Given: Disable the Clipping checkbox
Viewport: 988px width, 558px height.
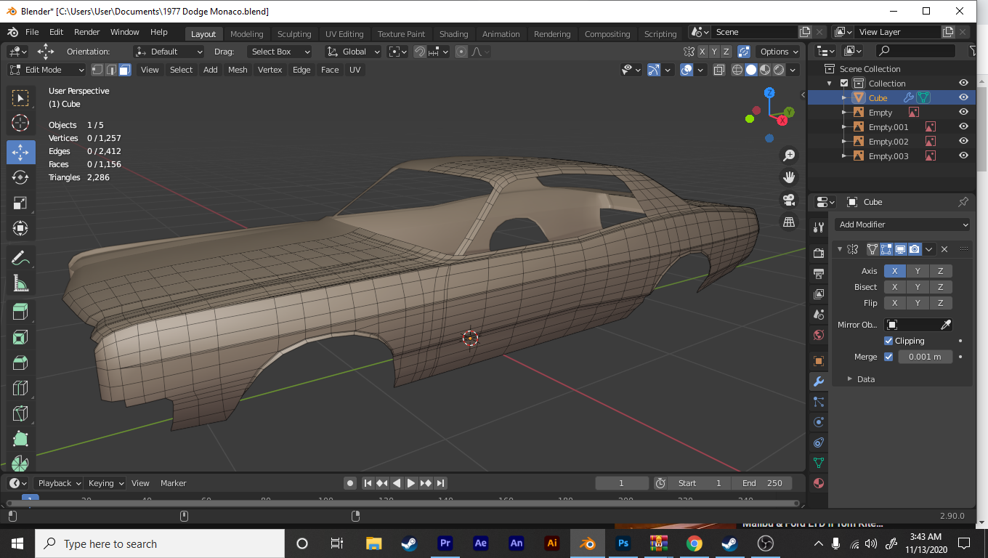Looking at the screenshot, I should 888,341.
